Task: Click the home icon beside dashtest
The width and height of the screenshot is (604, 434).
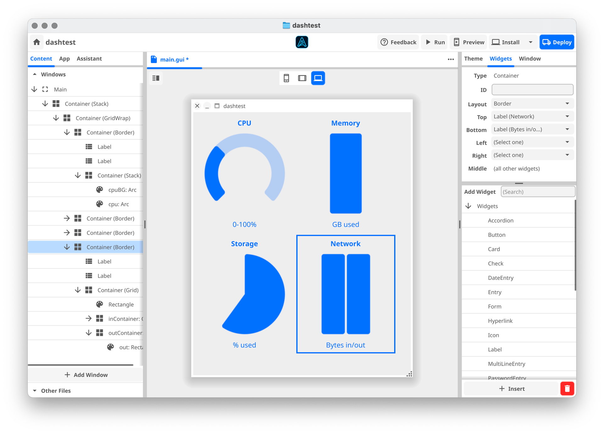Action: pyautogui.click(x=37, y=42)
